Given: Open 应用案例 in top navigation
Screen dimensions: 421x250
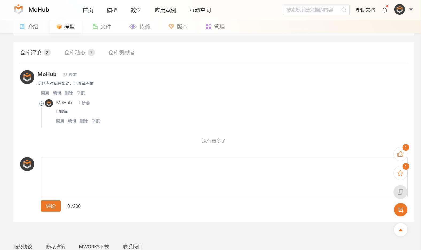Looking at the screenshot, I should tap(165, 10).
